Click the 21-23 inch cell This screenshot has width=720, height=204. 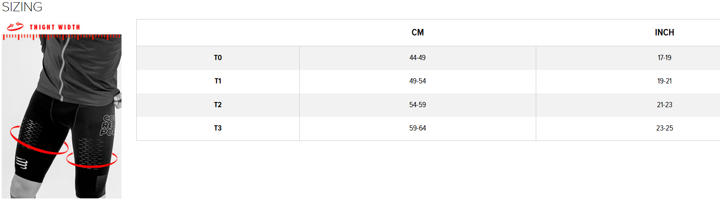664,105
